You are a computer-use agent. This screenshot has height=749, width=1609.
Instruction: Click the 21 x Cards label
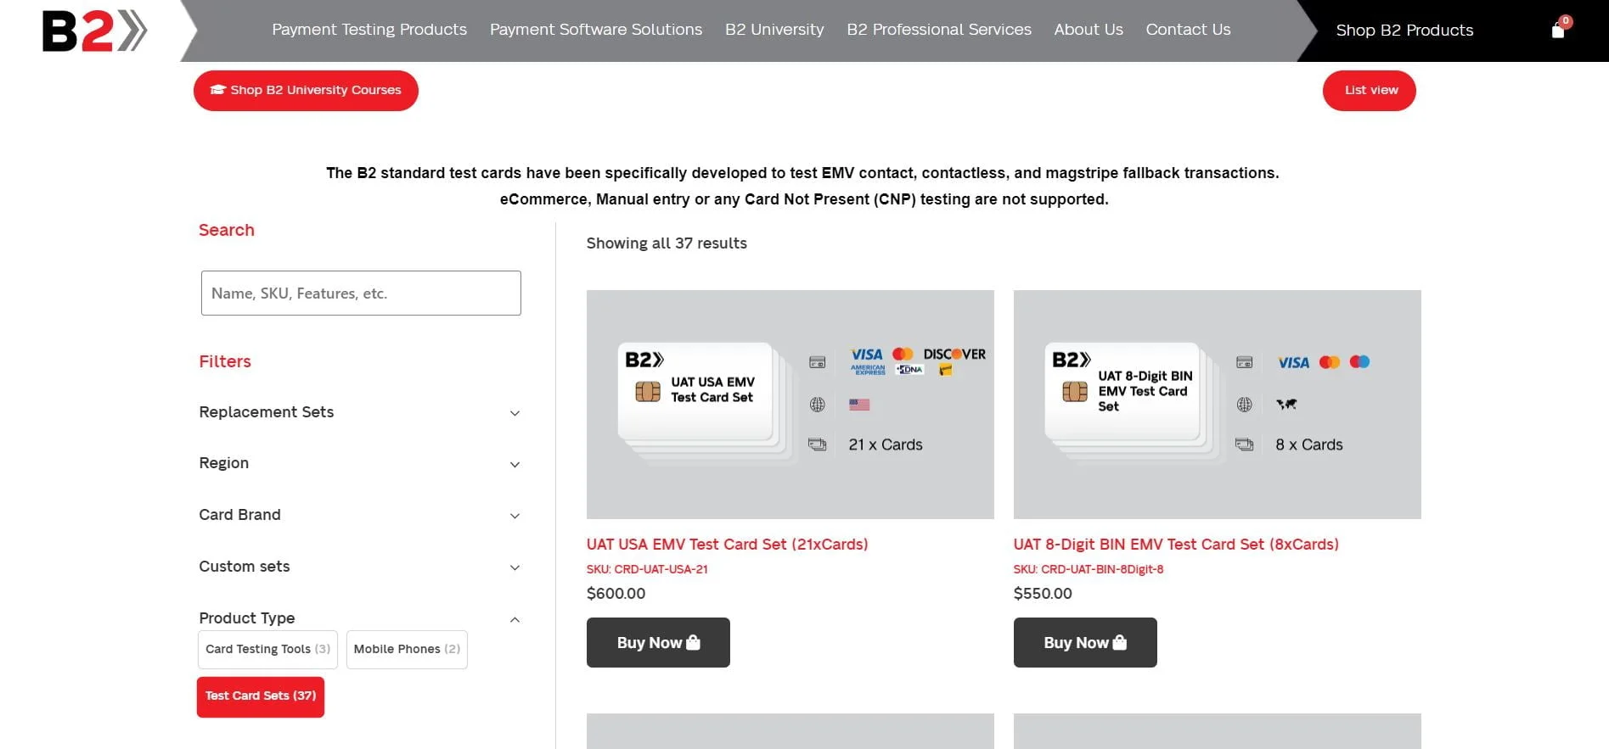point(886,444)
